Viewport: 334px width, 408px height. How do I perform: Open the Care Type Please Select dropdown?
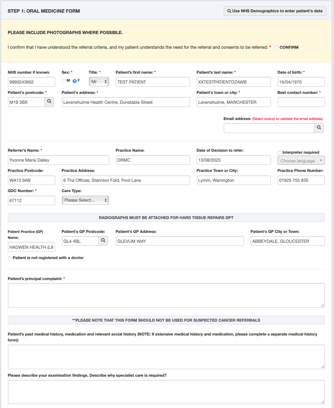(x=85, y=200)
